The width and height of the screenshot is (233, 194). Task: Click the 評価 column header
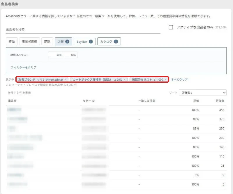click(196, 101)
